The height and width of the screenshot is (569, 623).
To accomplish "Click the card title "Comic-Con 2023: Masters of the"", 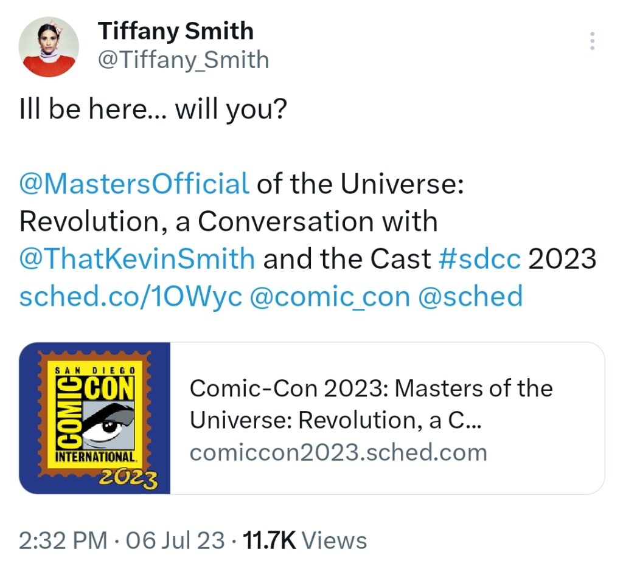I will 371,388.
